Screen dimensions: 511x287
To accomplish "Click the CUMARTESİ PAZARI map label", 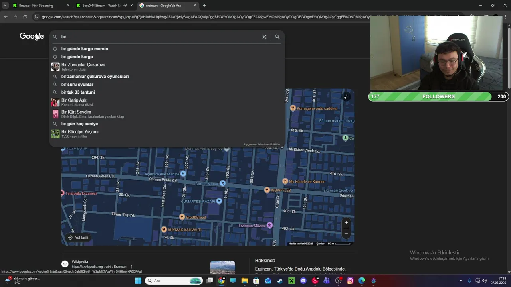I will (198, 202).
